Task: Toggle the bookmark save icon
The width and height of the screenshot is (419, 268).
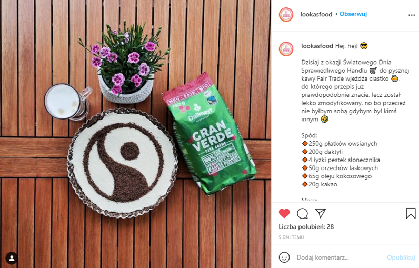Action: pos(411,213)
